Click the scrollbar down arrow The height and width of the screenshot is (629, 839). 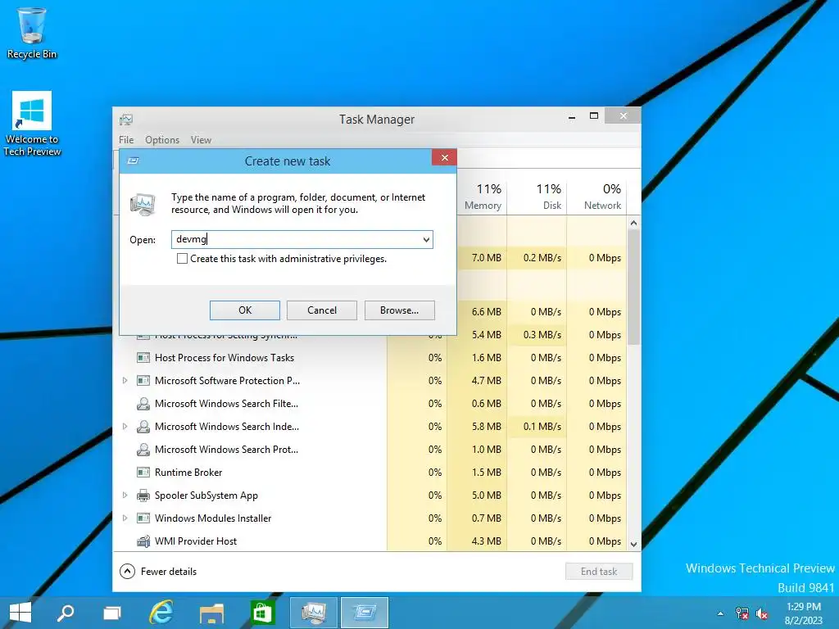tap(633, 545)
